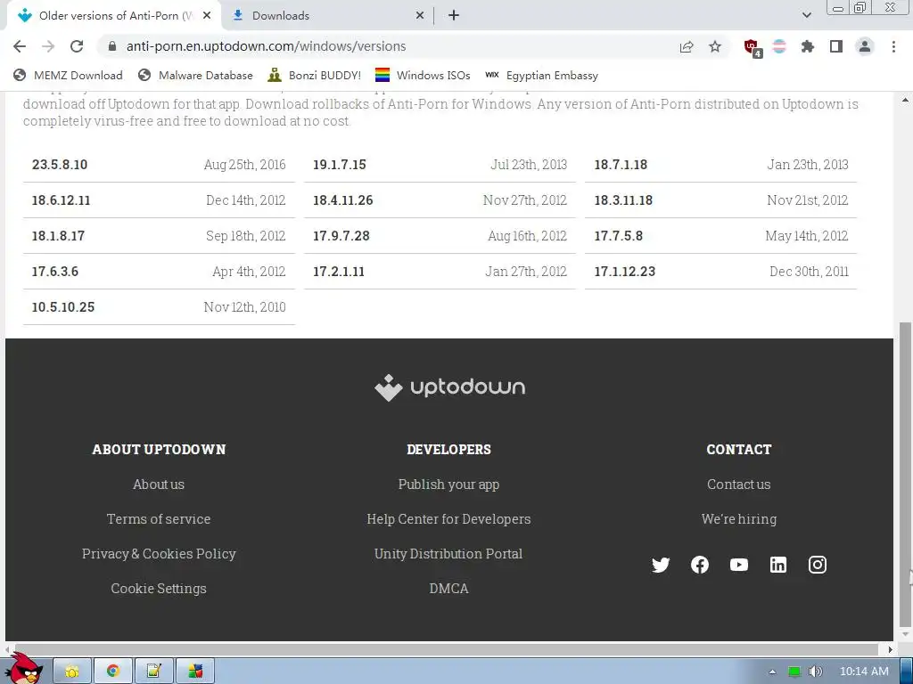Open the Chrome three-dot menu
Screen dimensions: 913x684
(x=893, y=46)
